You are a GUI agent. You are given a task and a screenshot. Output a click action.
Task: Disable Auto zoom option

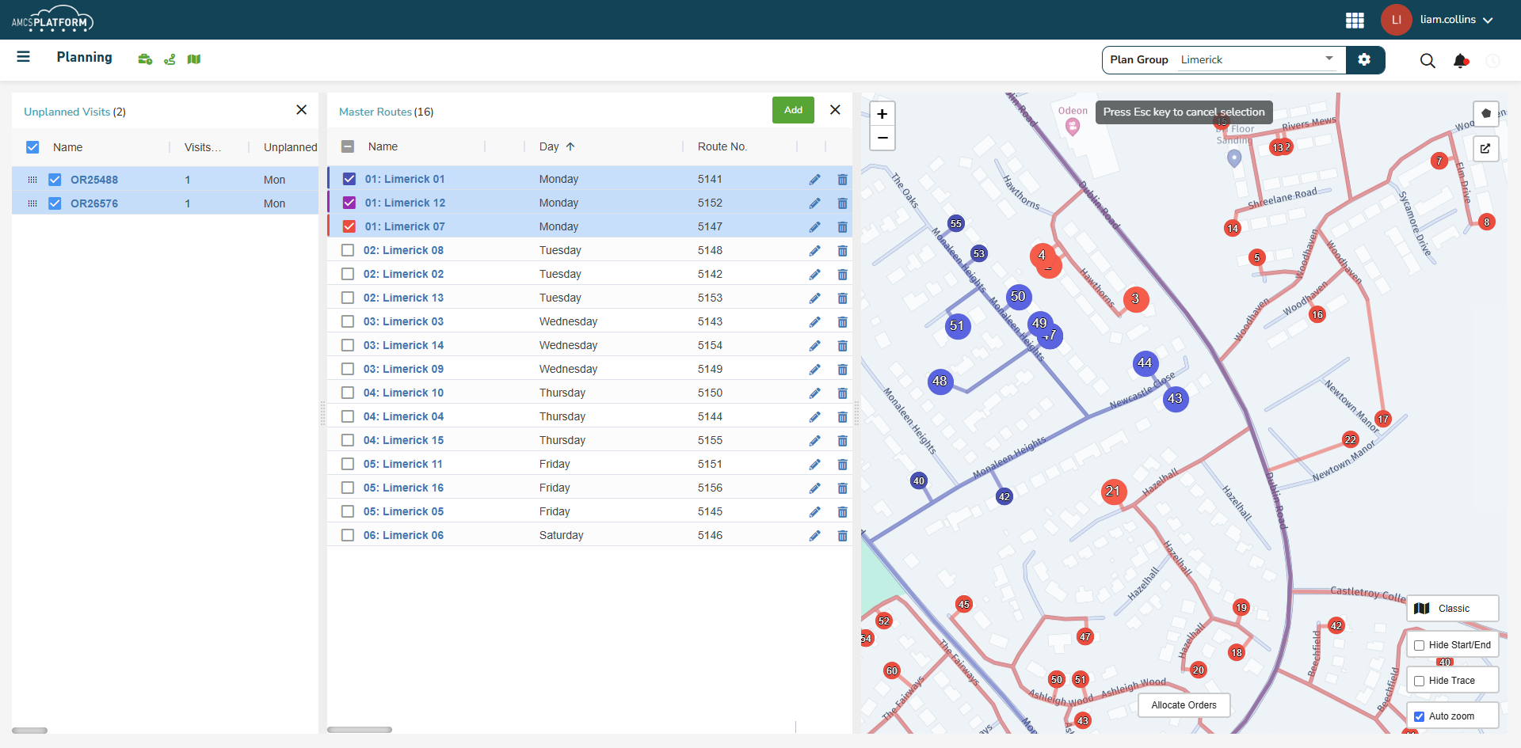(x=1420, y=716)
